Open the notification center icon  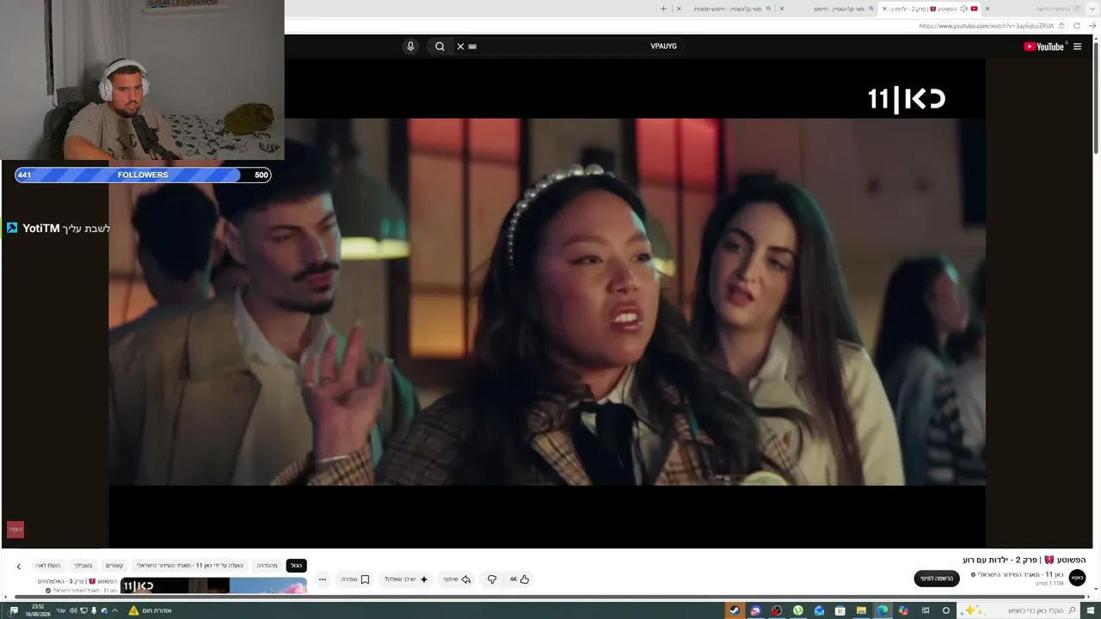[x=14, y=610]
